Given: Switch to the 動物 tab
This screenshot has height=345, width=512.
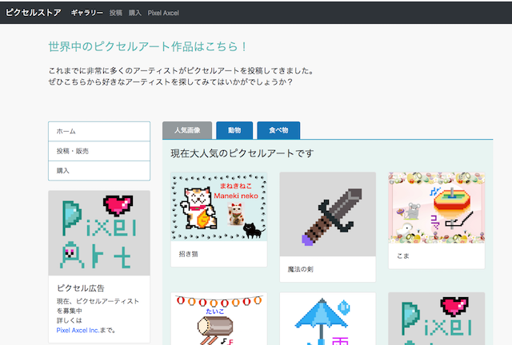Looking at the screenshot, I should (x=234, y=130).
